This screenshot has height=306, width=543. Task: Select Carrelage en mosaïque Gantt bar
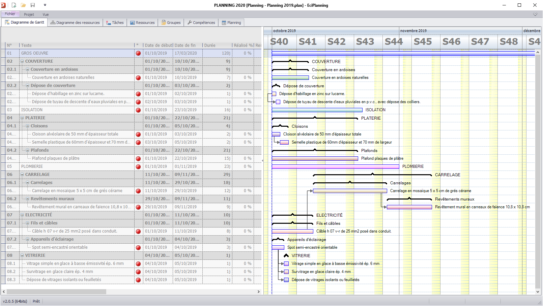point(350,191)
